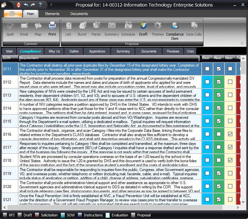Screen dimensions: 248x219
Task: Check the Near box for CLIN 0120
Action: [230, 186]
